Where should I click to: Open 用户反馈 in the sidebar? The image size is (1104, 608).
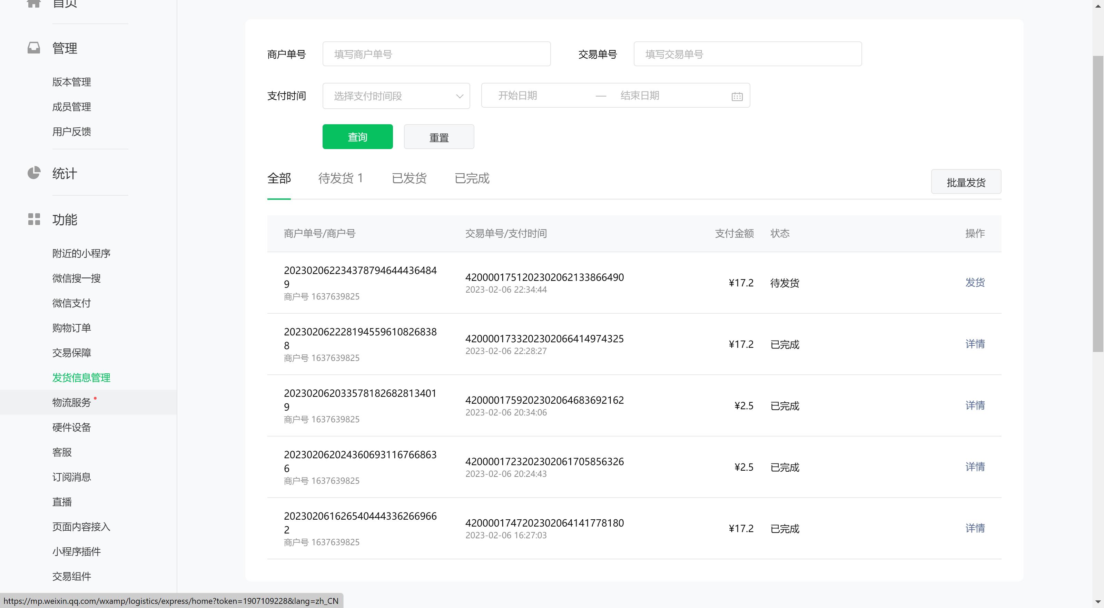click(x=71, y=131)
